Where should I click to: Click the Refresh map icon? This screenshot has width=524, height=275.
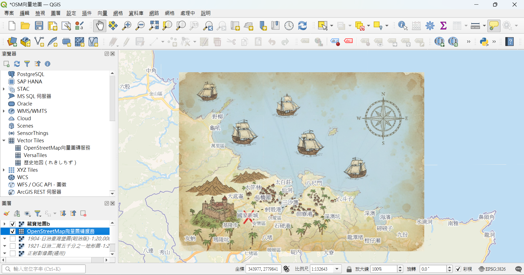coord(302,26)
